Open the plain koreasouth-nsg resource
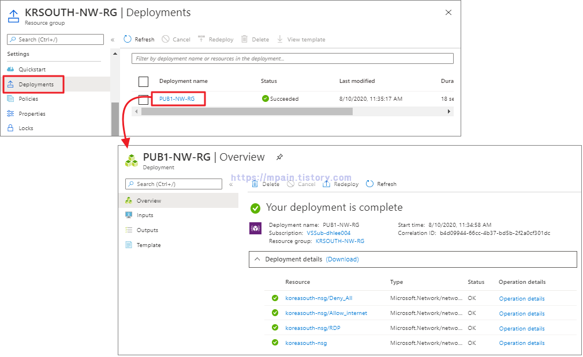The height and width of the screenshot is (357, 583). pyautogui.click(x=306, y=343)
